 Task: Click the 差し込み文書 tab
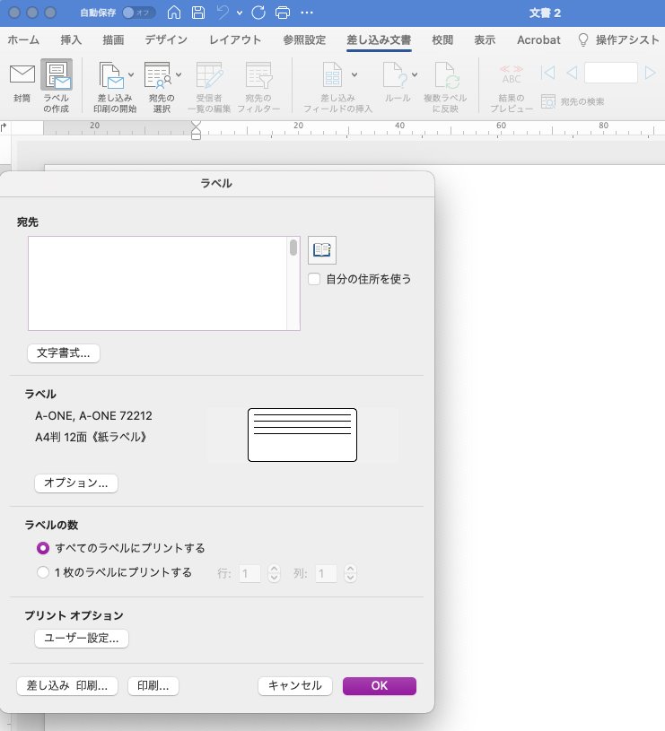tap(379, 40)
